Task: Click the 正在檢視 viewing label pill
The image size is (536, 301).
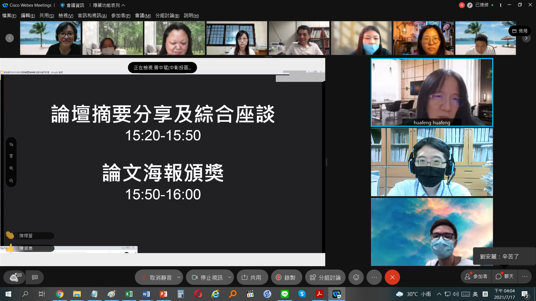Action: (162, 67)
